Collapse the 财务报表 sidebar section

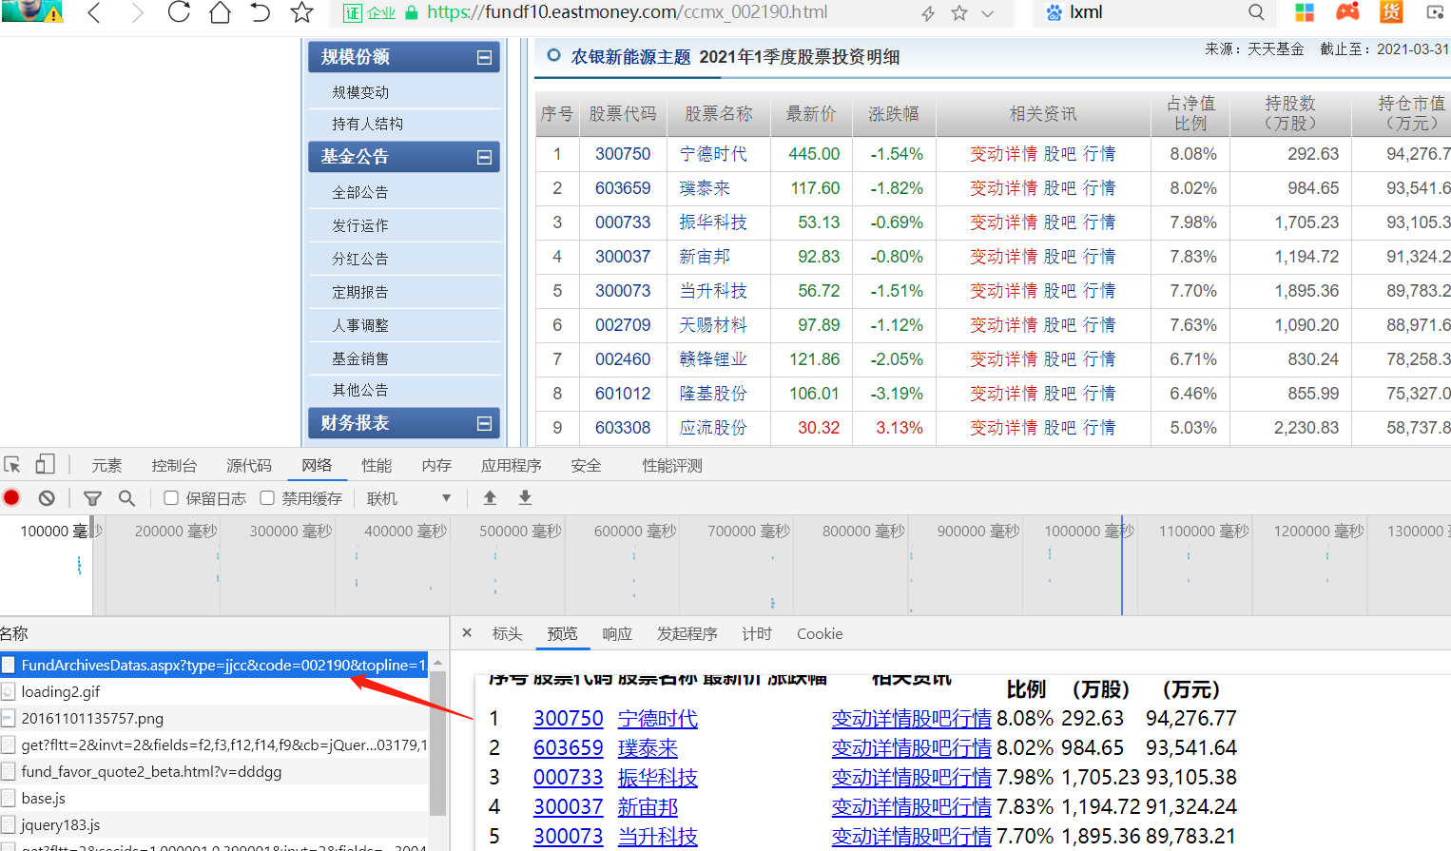tap(484, 423)
